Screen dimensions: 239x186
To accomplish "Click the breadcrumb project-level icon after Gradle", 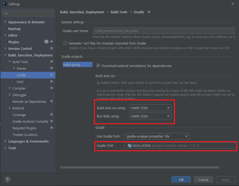I will 149,12.
